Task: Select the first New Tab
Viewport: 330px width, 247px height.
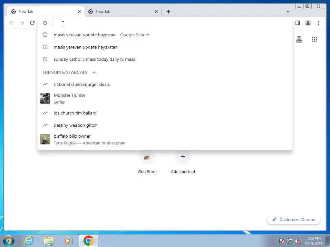Action: (46, 12)
